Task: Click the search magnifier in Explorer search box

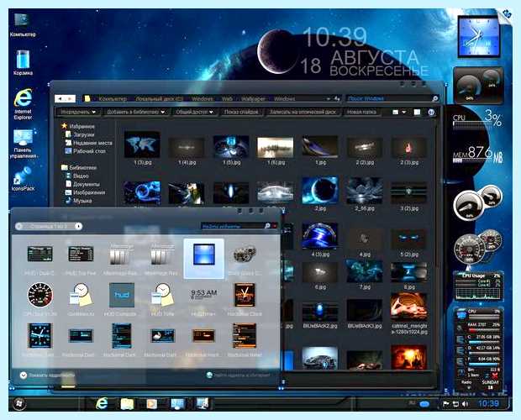Action: point(434,98)
